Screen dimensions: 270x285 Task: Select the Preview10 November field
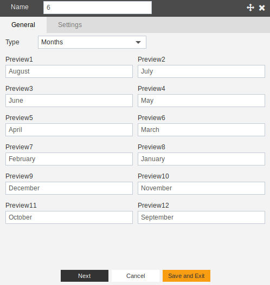point(201,188)
